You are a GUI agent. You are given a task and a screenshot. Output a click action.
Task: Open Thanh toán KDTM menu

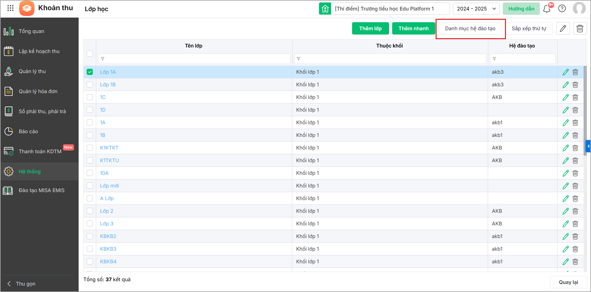pos(39,151)
